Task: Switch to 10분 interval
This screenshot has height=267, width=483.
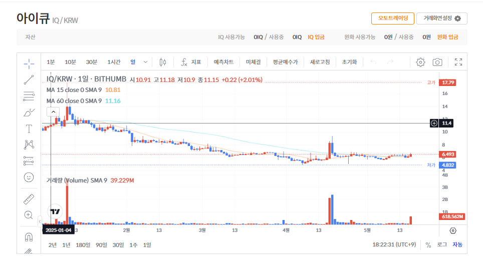Action: pyautogui.click(x=70, y=62)
